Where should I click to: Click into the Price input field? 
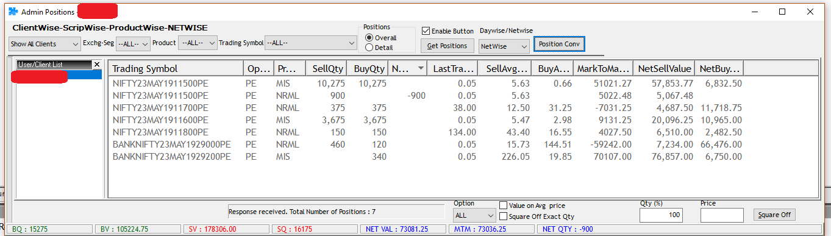722,215
